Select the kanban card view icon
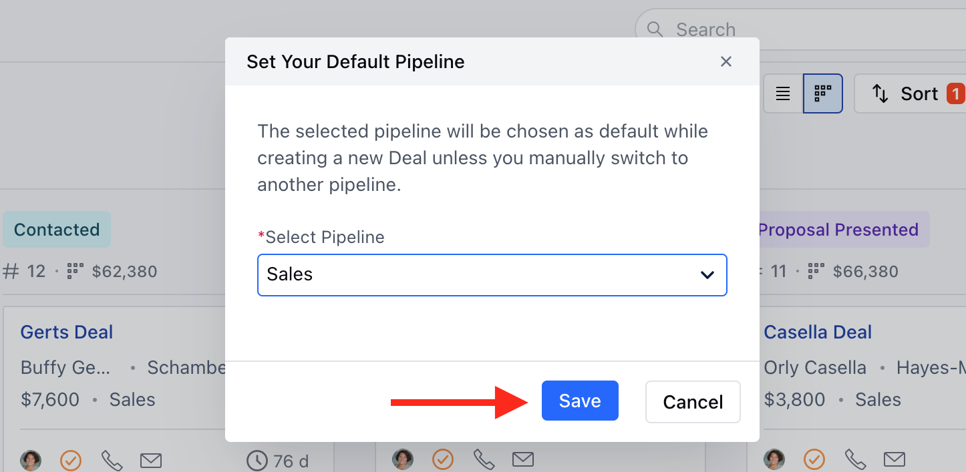This screenshot has width=966, height=472. point(822,93)
